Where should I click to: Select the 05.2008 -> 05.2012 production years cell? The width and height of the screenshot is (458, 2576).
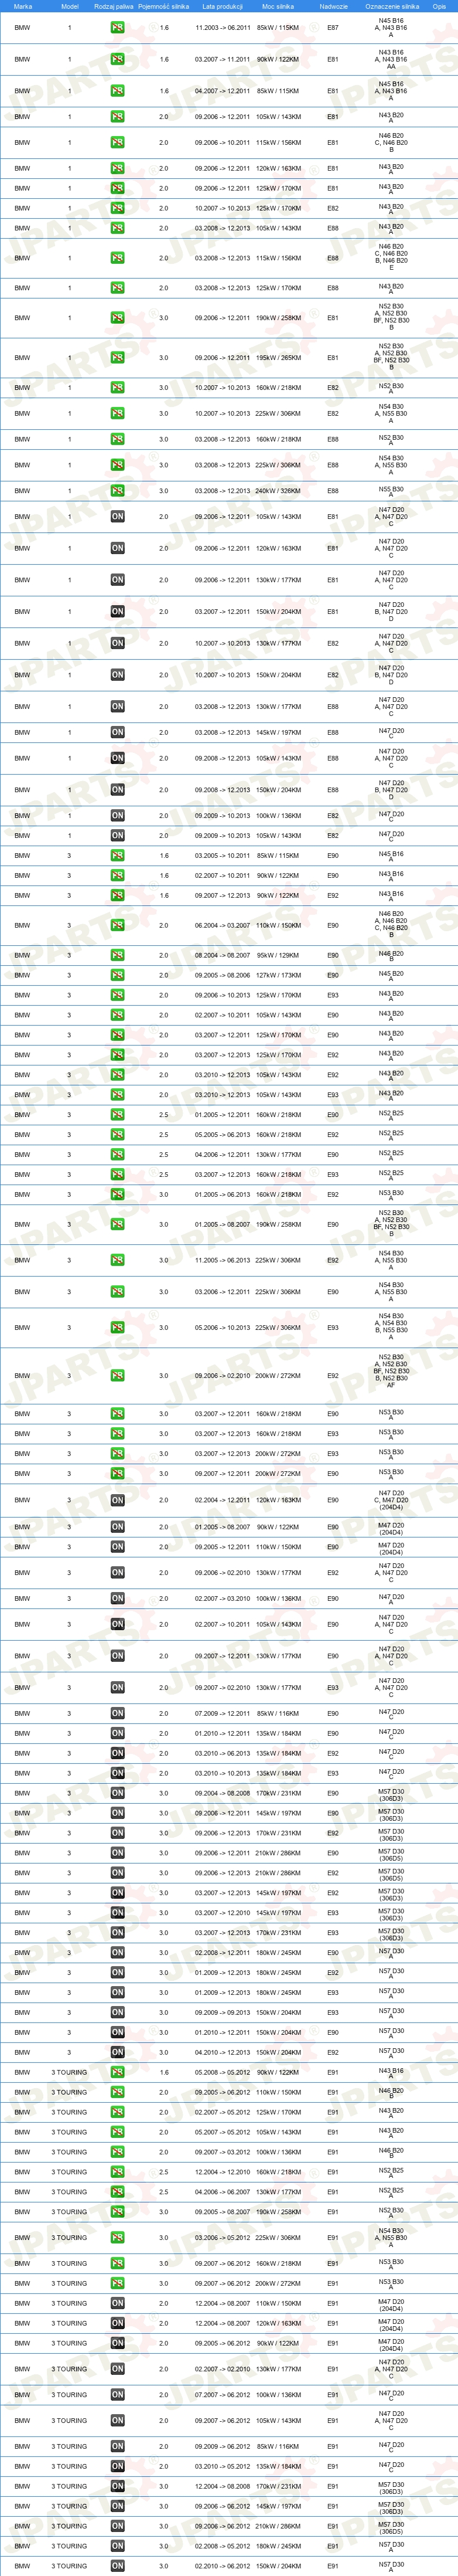tap(223, 2073)
